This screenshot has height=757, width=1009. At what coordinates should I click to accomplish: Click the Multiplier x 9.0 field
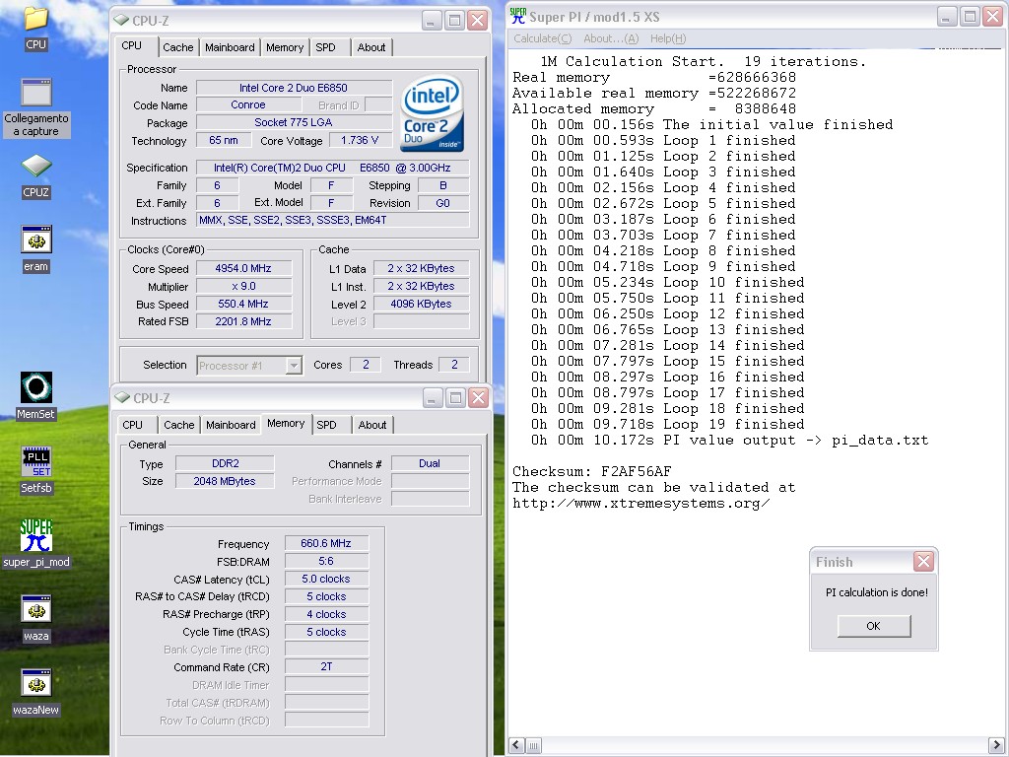(243, 287)
